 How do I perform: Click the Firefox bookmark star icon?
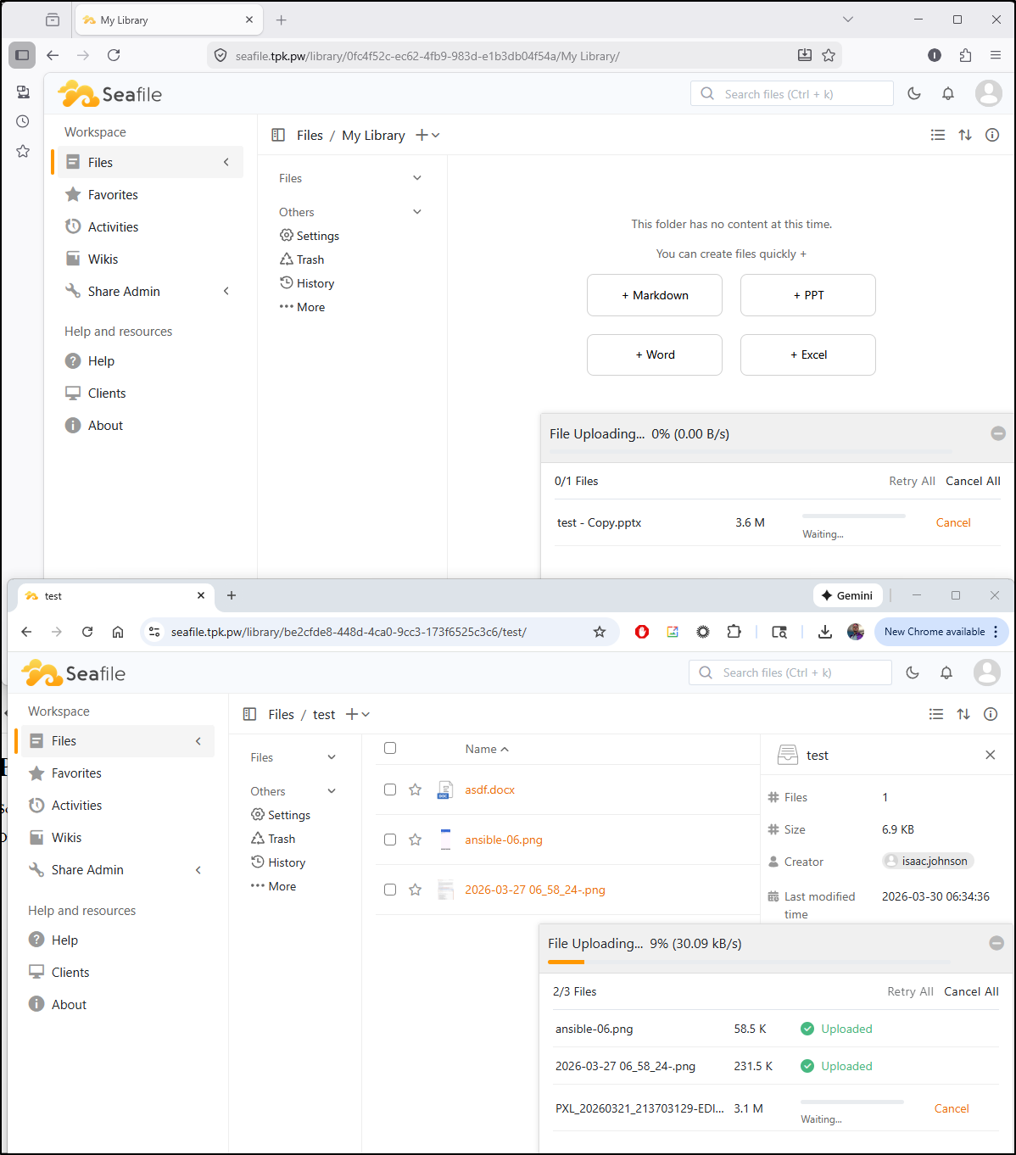(829, 55)
